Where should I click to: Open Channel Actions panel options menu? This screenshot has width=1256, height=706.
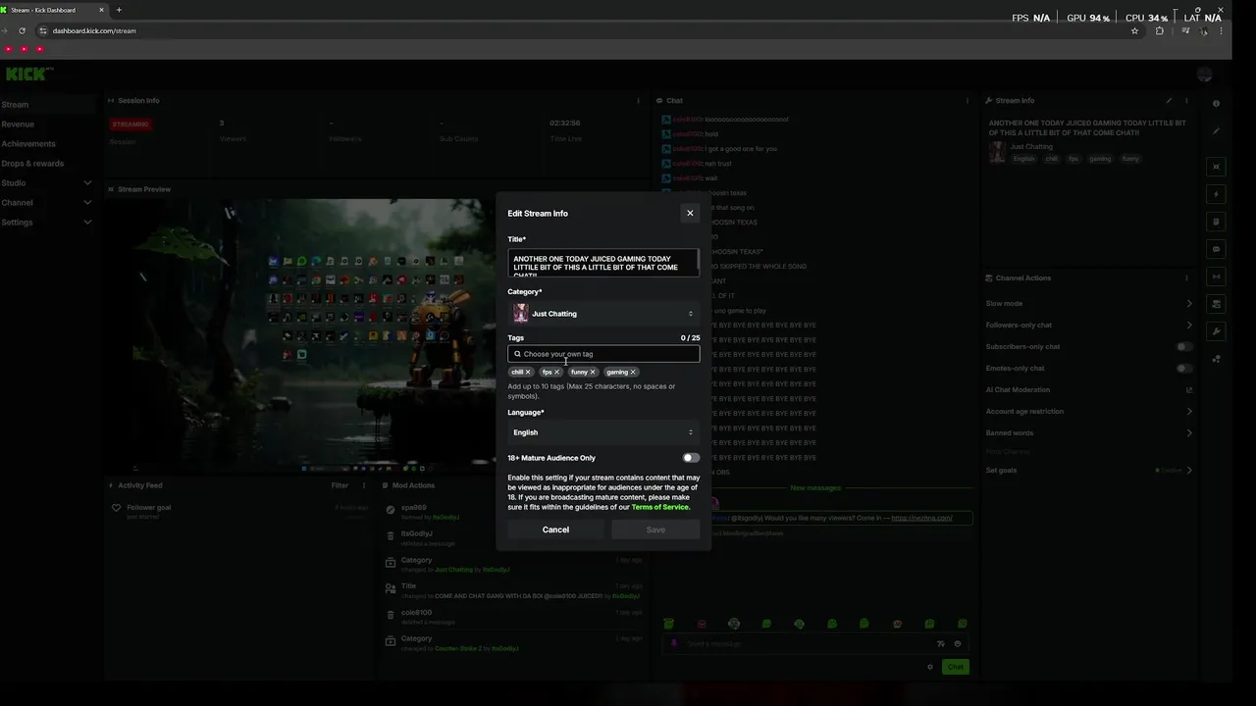1187,277
